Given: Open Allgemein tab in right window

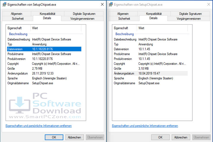Looking at the screenshot, I should 123,14.
